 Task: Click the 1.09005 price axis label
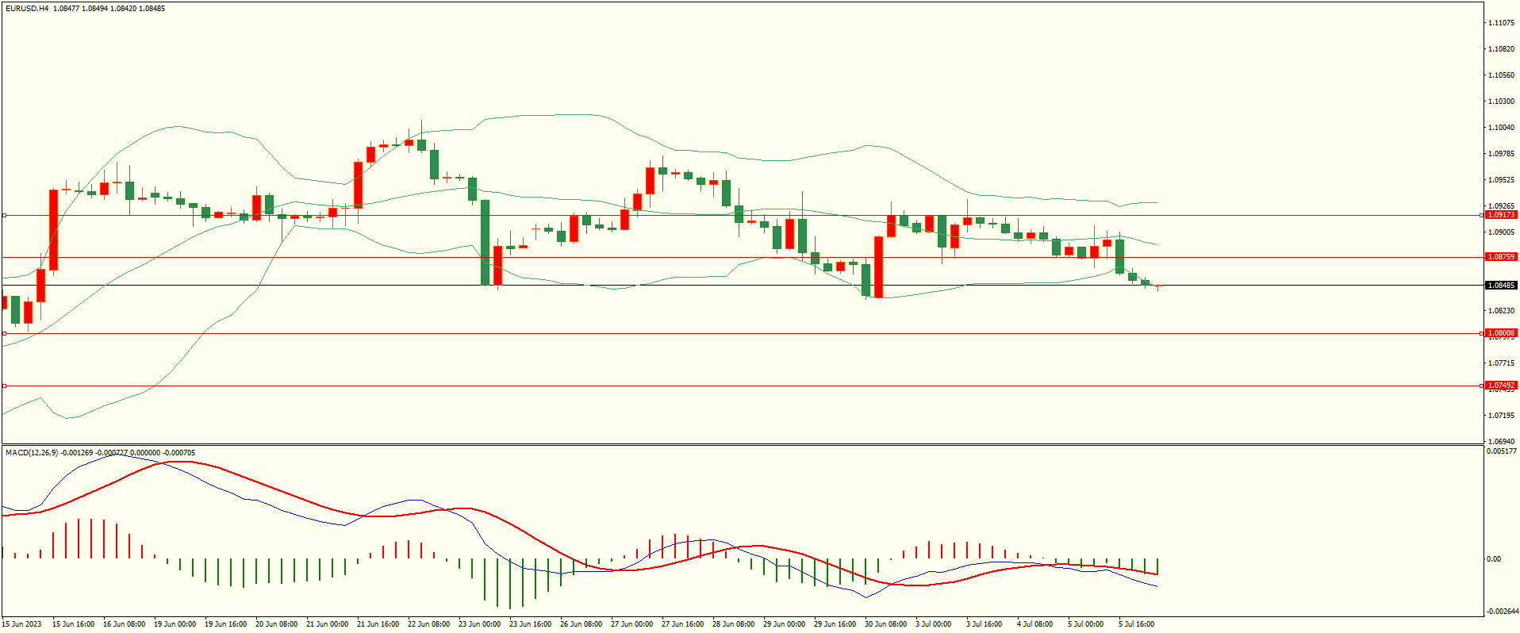point(1501,232)
